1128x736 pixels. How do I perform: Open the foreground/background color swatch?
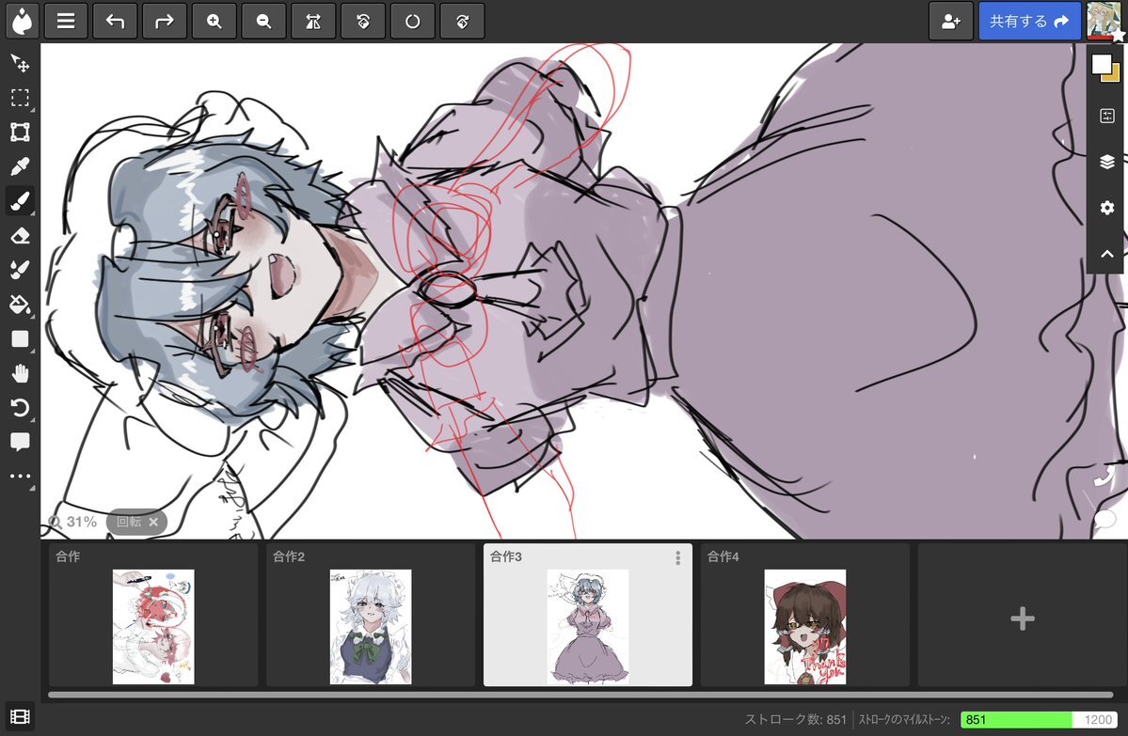pyautogui.click(x=1105, y=68)
